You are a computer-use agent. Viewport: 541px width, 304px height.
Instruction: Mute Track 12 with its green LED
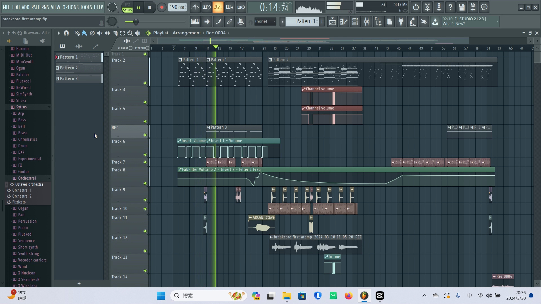click(145, 251)
